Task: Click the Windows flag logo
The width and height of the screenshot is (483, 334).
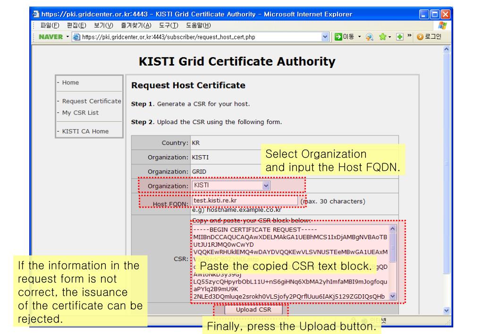Action: coord(442,25)
